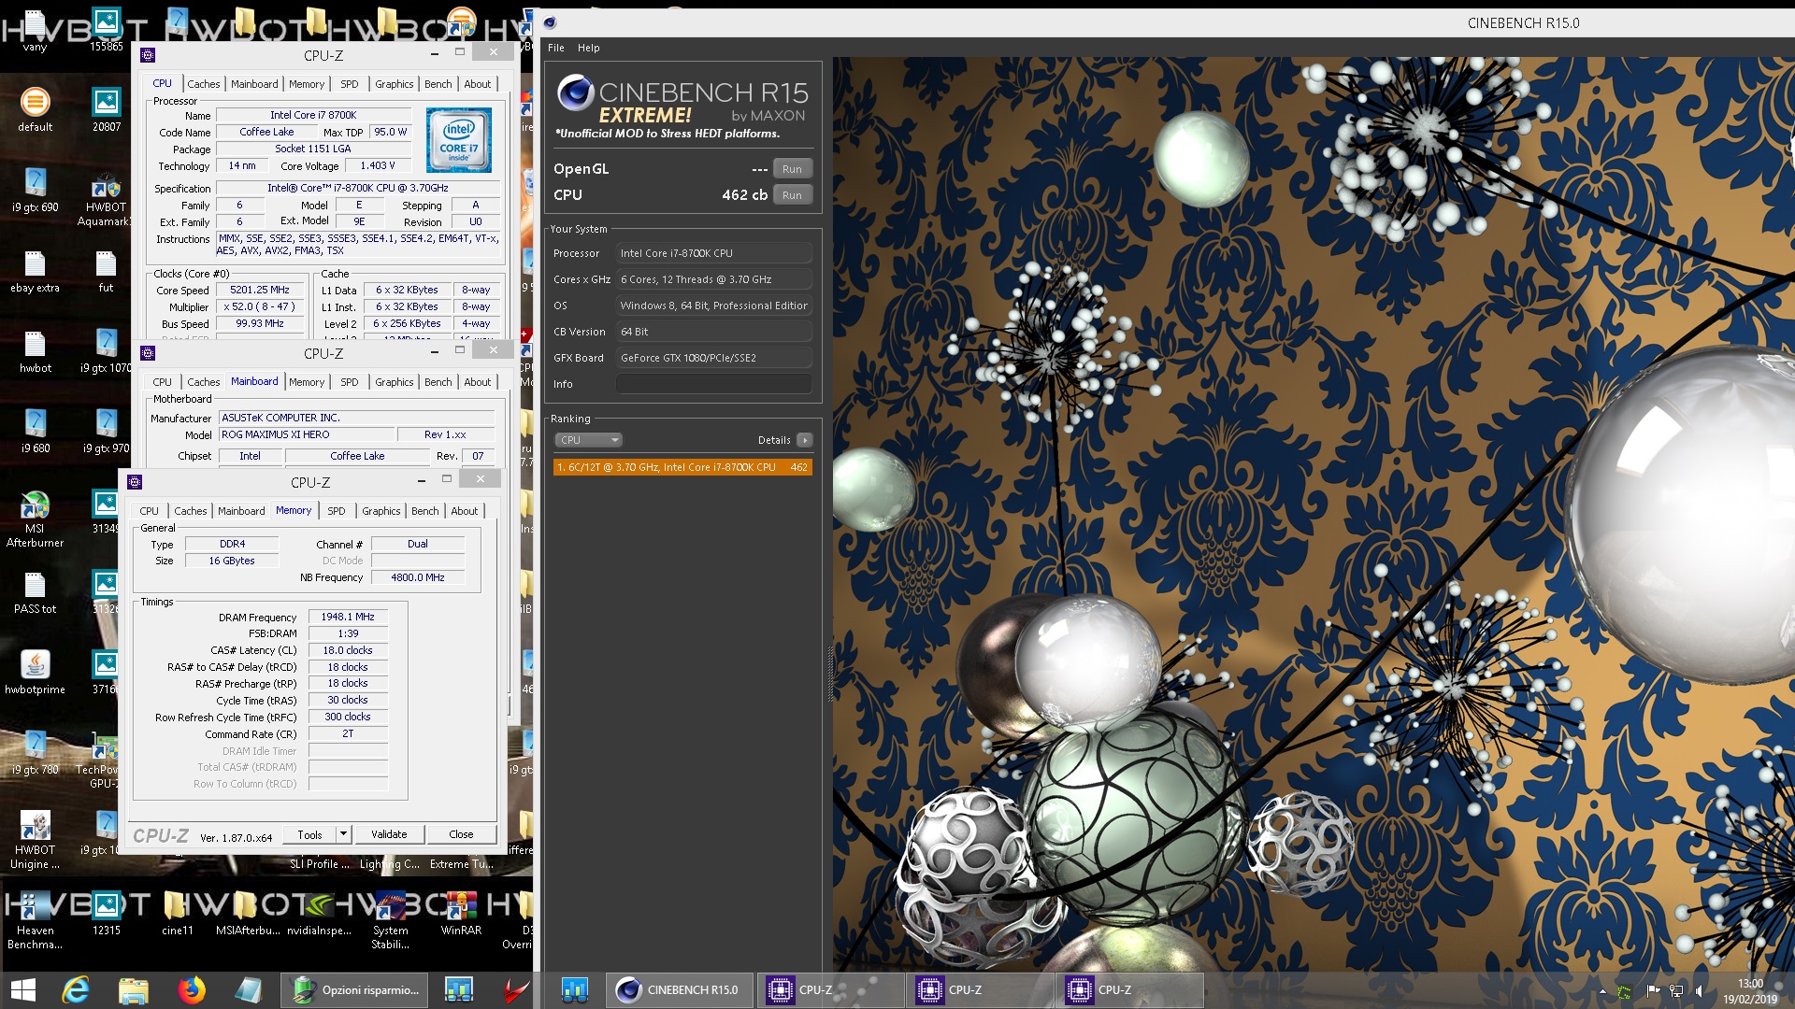Open the HWBOT Aquamark desktop shortcut

[106, 198]
